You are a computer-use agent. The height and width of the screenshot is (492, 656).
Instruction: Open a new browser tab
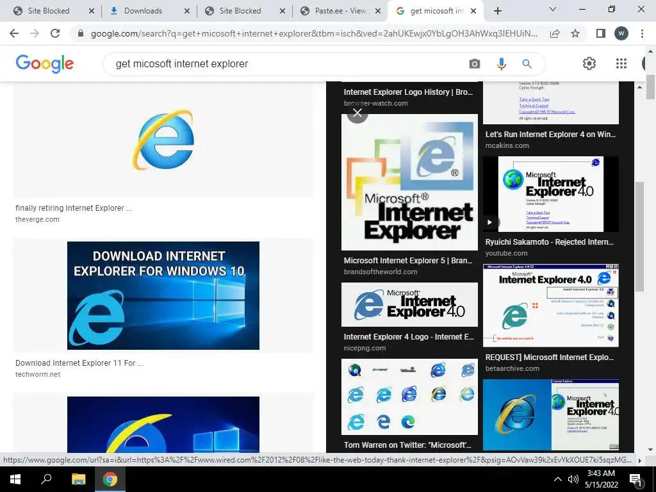point(497,11)
